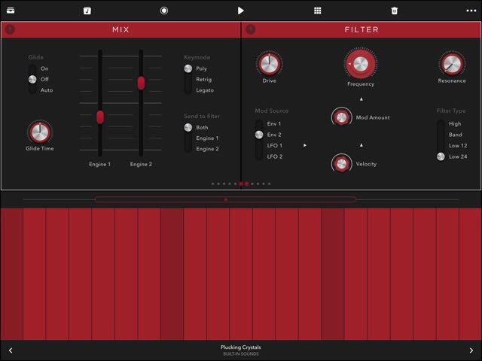Click the first page indicator dot
This screenshot has width=482, height=361.
pyautogui.click(x=212, y=184)
